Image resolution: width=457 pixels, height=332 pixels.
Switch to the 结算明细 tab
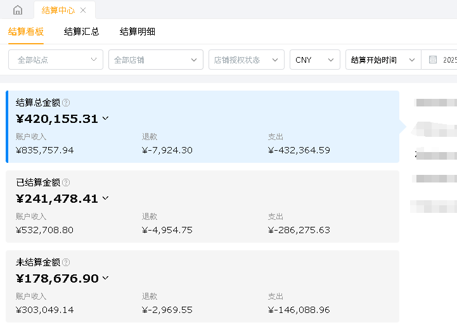pos(138,32)
